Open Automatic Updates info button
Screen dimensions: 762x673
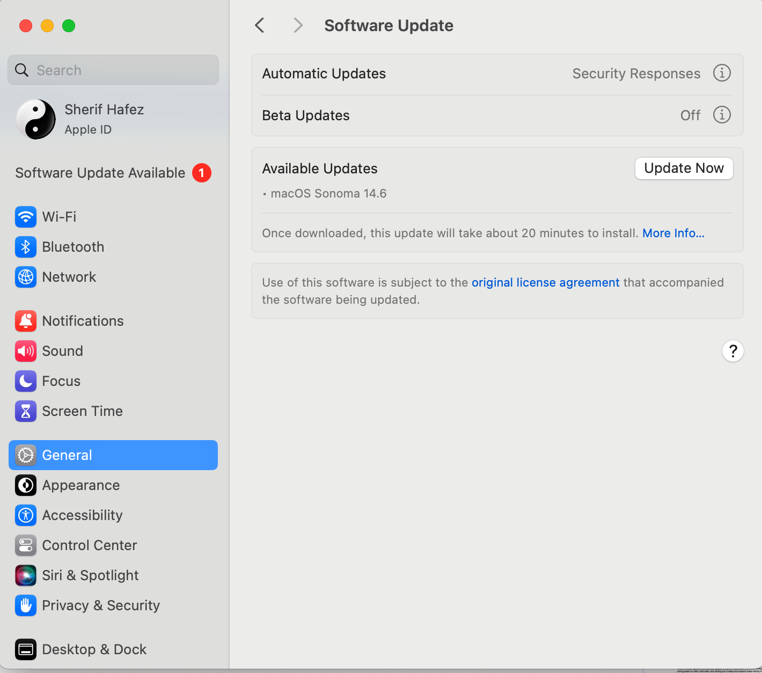[722, 73]
